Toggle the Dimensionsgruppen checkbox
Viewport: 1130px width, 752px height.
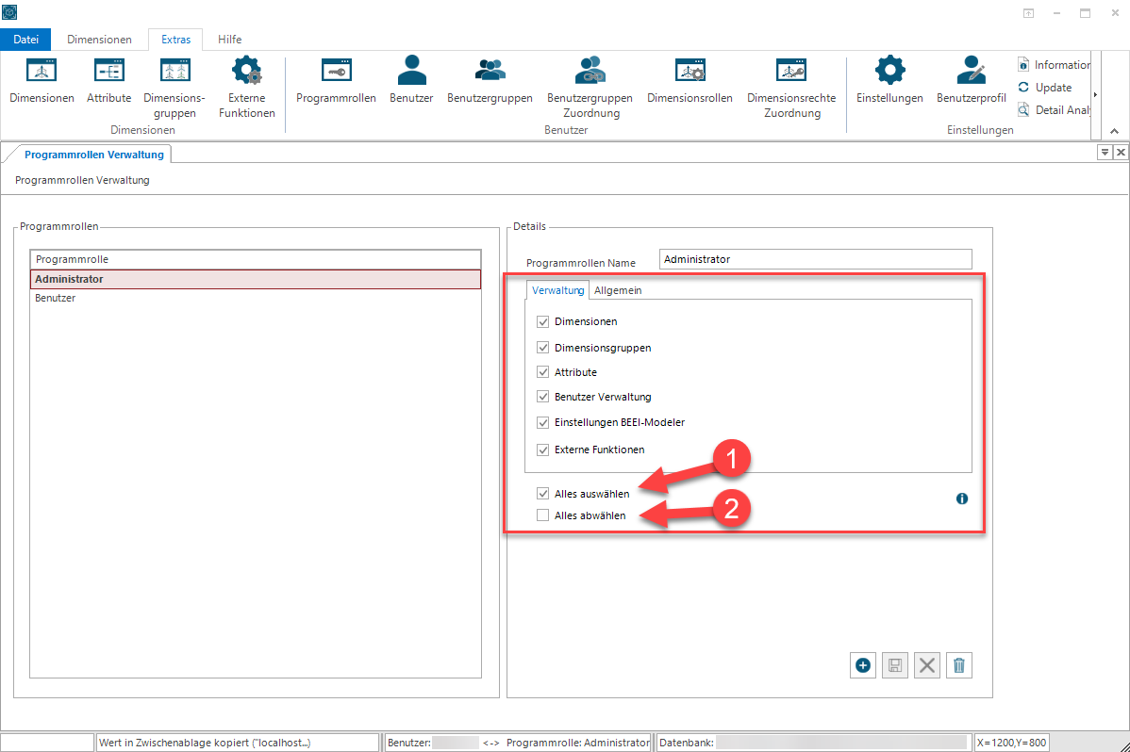click(542, 348)
